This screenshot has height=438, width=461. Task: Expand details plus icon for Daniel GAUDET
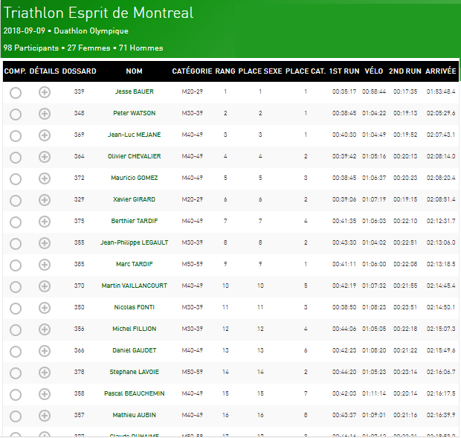click(45, 351)
